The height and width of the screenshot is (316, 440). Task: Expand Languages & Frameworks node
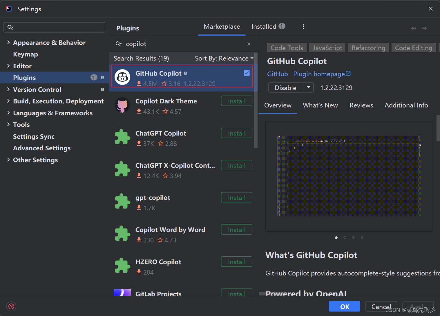click(x=8, y=113)
